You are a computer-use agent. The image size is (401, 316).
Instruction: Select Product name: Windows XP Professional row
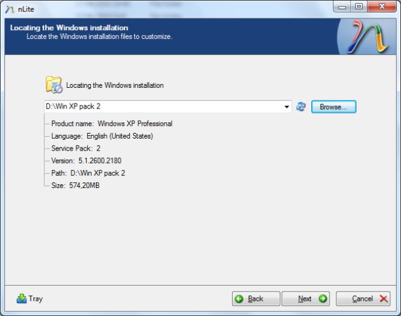tap(112, 124)
